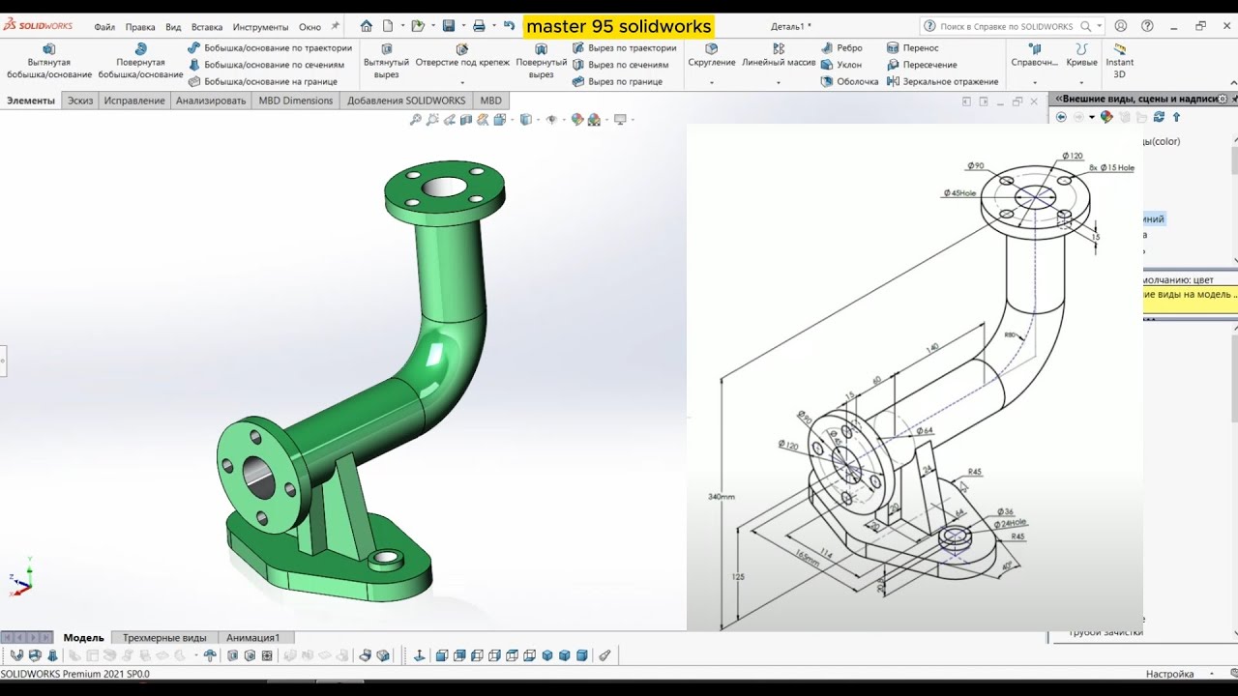
Task: Click the user account icon
Action: (1121, 26)
